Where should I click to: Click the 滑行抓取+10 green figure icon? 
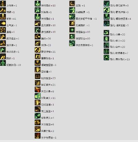[x=38, y=30]
